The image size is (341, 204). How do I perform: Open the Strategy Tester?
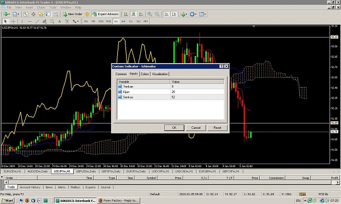coord(56,14)
